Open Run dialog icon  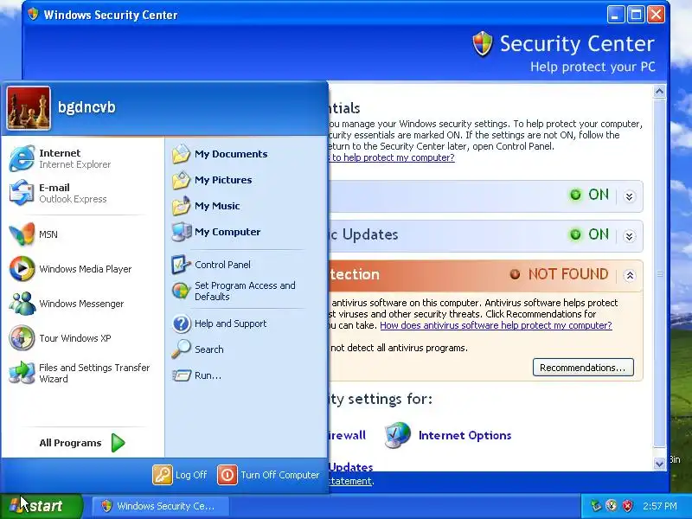click(x=181, y=375)
